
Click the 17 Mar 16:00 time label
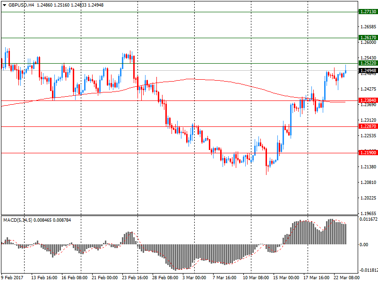tap(316, 278)
